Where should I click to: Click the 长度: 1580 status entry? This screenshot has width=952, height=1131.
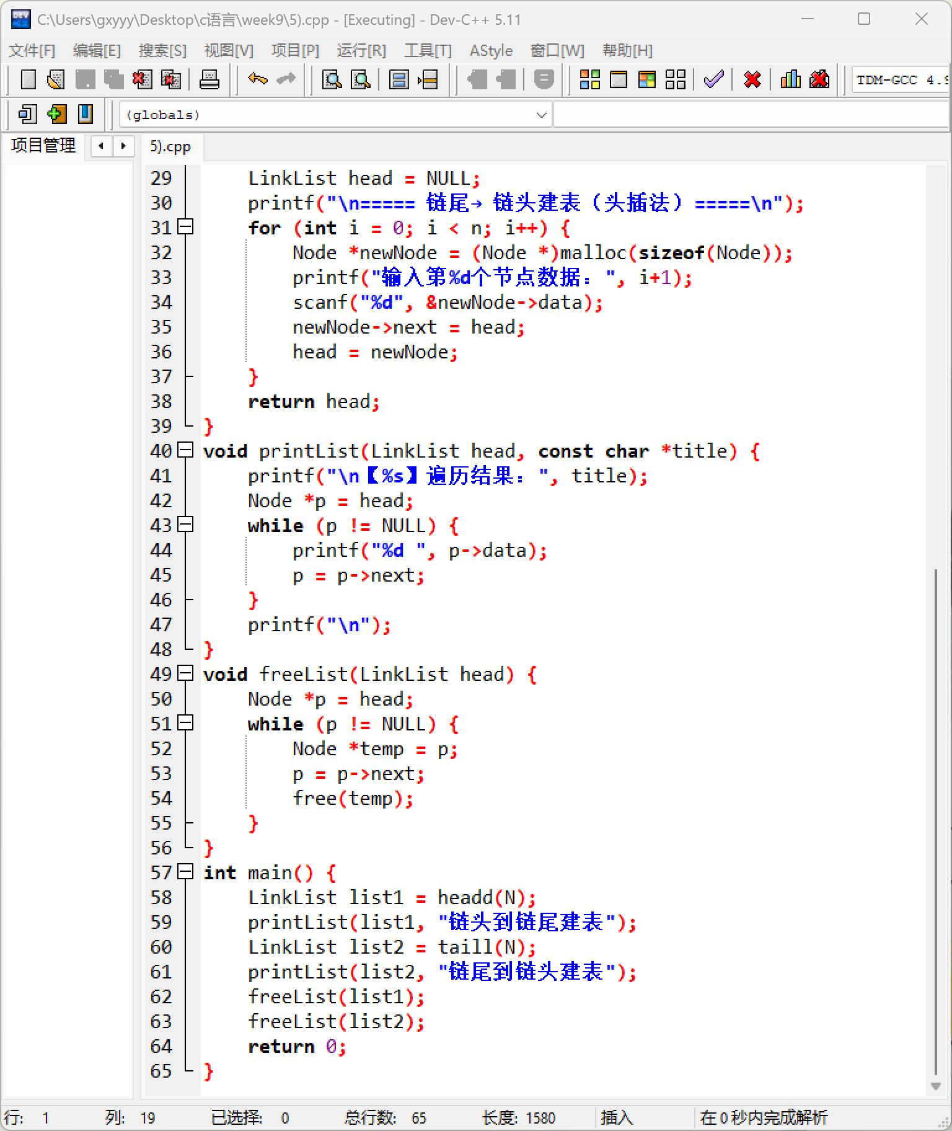(519, 1118)
